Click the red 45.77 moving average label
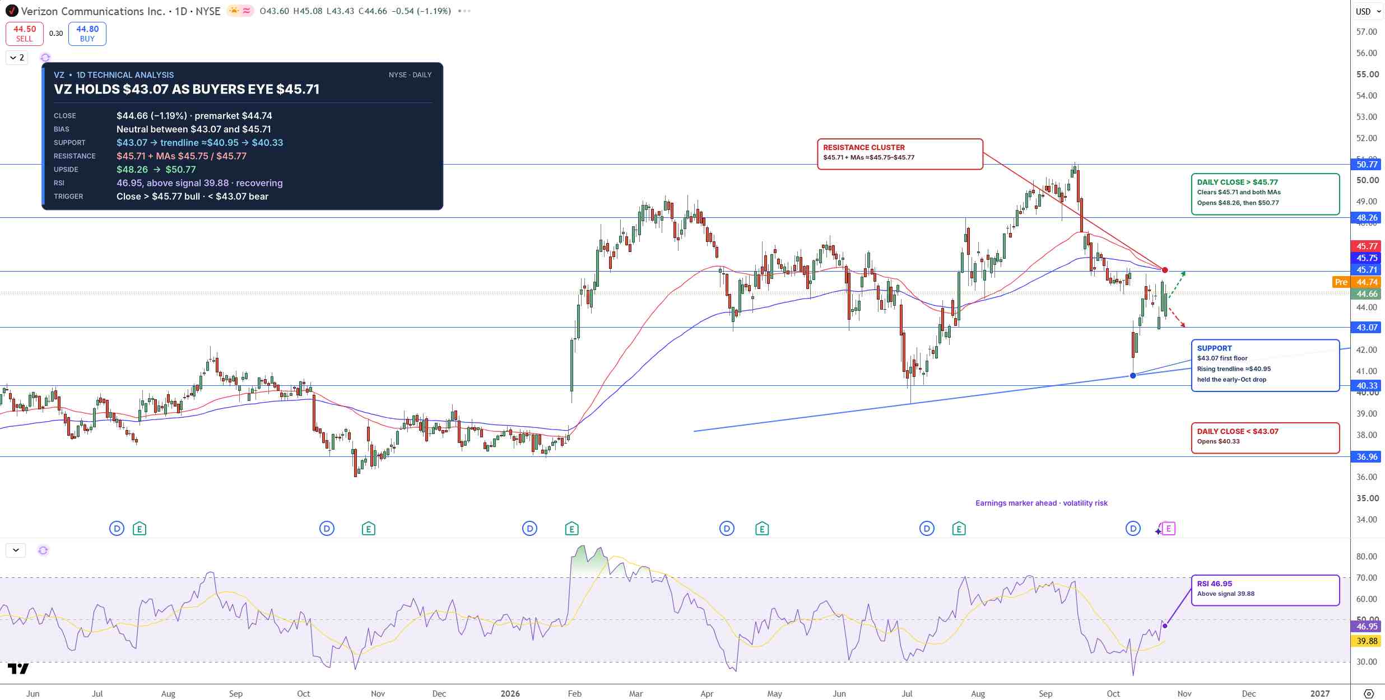Image resolution: width=1385 pixels, height=700 pixels. click(x=1367, y=246)
